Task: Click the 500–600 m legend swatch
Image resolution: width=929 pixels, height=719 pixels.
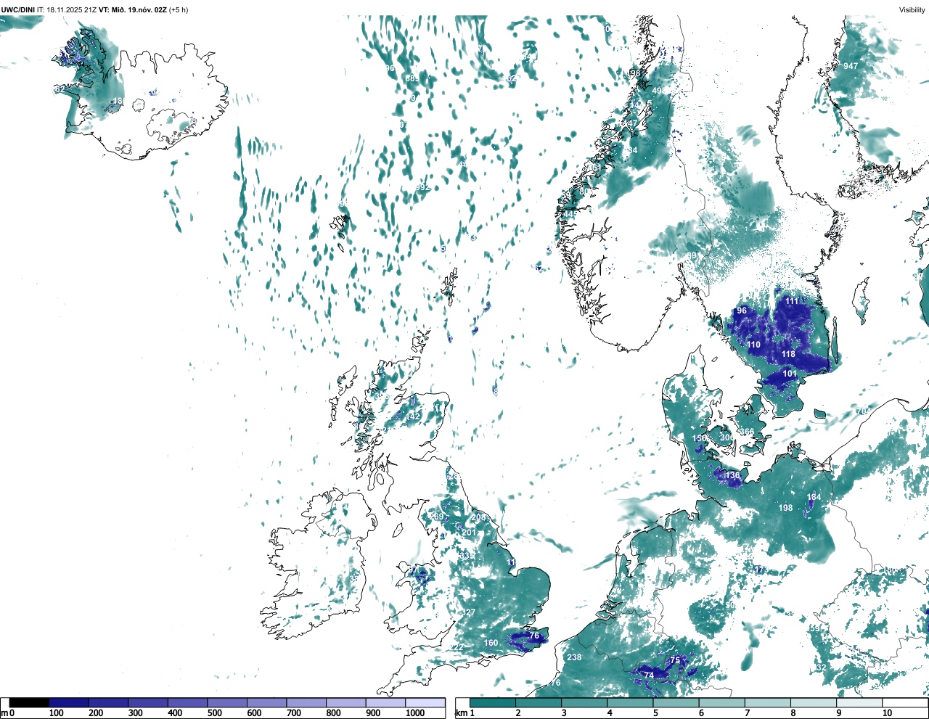Action: point(227,703)
